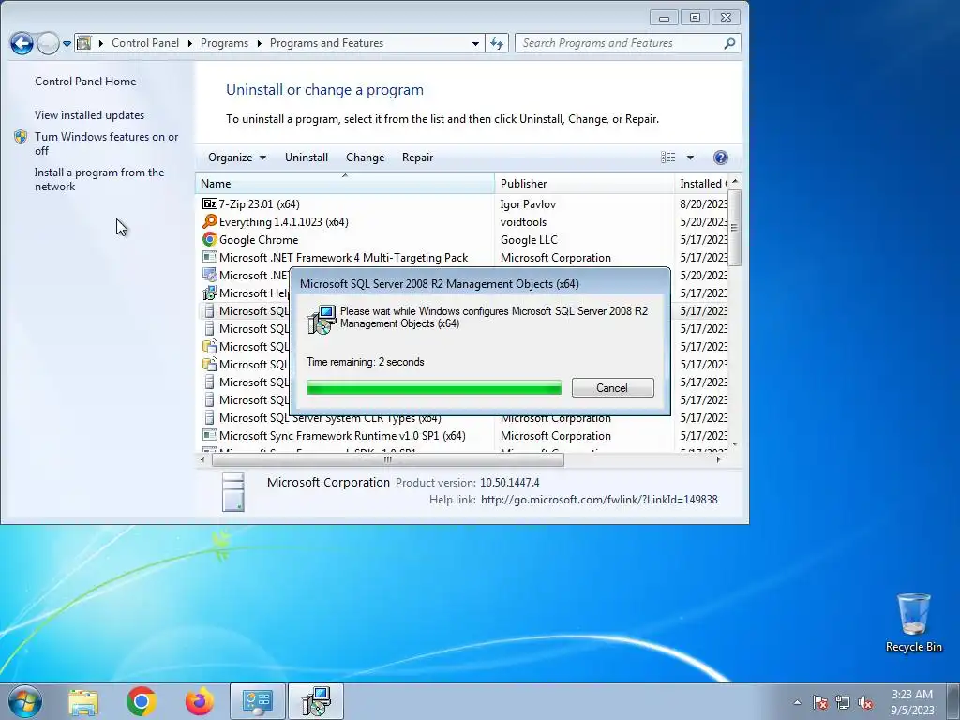Expand the address bar history dropdown

click(475, 43)
